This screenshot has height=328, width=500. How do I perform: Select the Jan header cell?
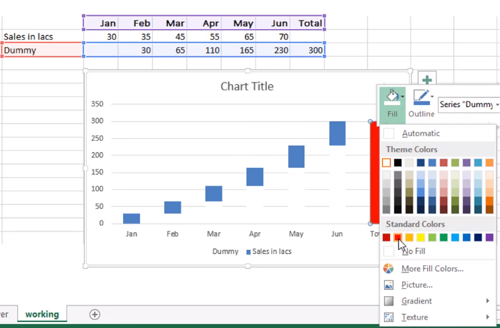pyautogui.click(x=101, y=23)
